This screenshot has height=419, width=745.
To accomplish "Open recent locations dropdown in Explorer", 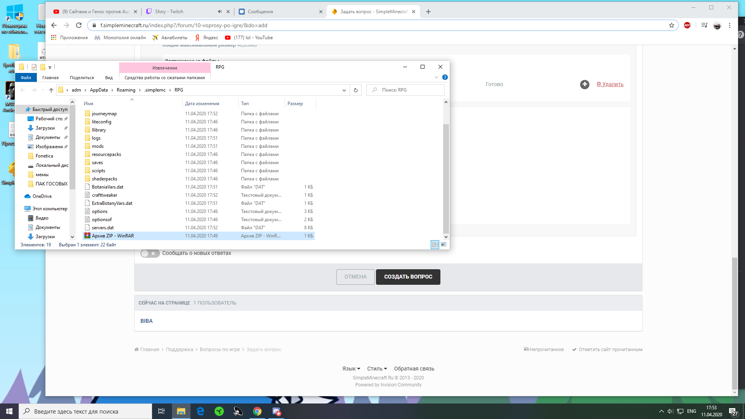I will pos(43,90).
